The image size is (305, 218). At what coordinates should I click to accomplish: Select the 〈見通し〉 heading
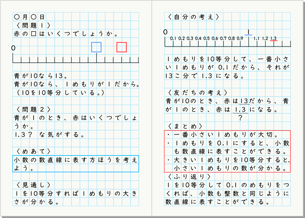[x=34, y=185]
